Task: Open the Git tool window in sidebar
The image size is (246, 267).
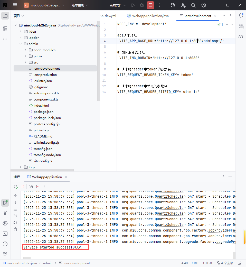Action: coord(5,254)
